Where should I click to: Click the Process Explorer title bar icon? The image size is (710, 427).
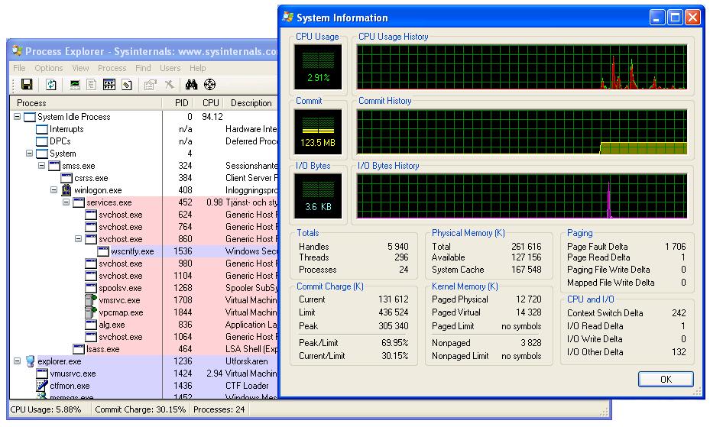[x=17, y=50]
